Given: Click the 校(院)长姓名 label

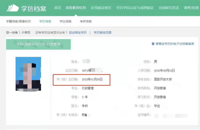Looking at the screenshot, I should pyautogui.click(x=68, y=115).
